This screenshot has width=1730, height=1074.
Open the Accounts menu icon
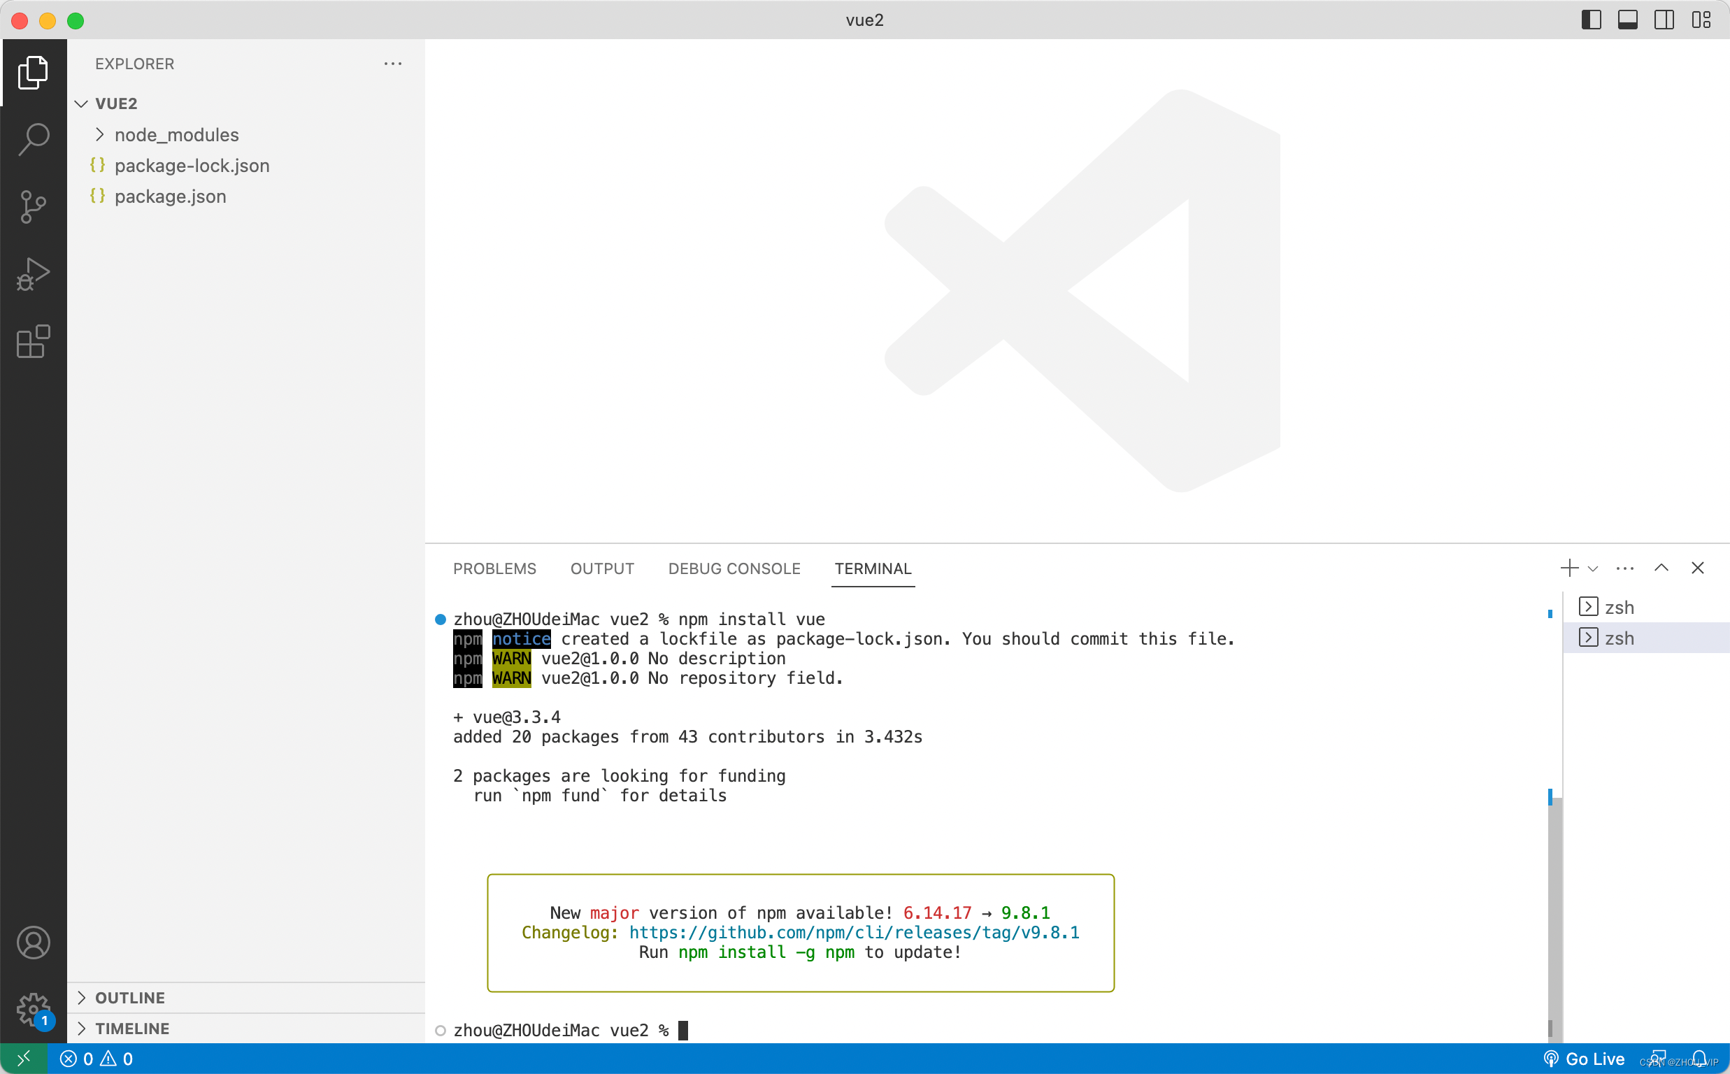click(x=34, y=943)
